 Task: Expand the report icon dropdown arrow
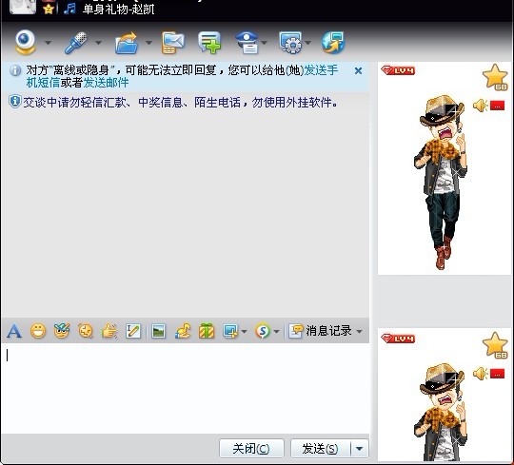click(265, 43)
